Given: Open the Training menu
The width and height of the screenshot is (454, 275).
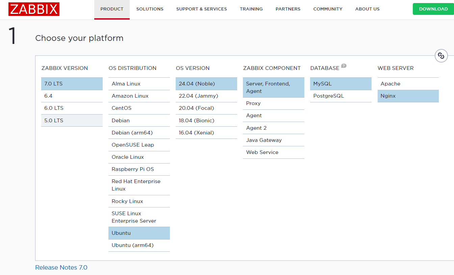Looking at the screenshot, I should [x=251, y=9].
